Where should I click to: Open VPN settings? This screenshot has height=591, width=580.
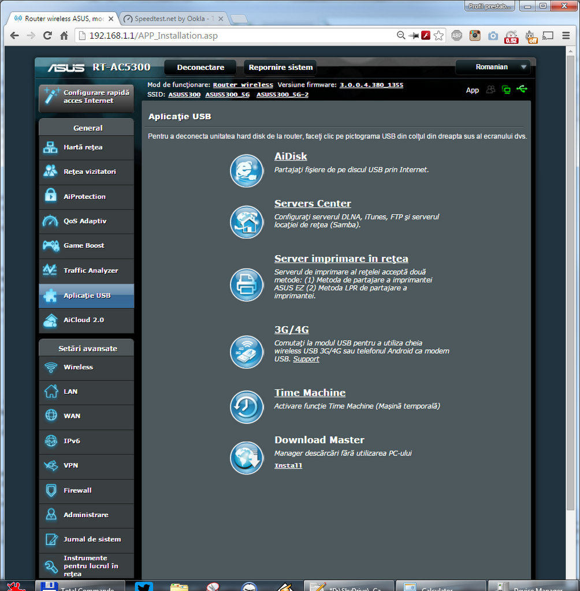pyautogui.click(x=87, y=466)
